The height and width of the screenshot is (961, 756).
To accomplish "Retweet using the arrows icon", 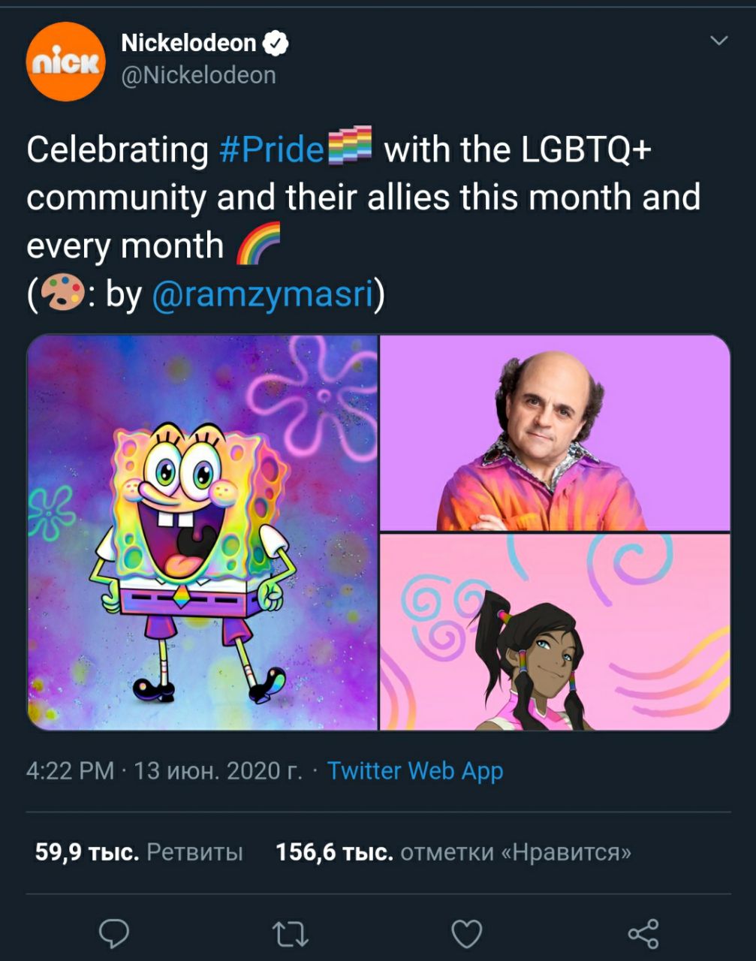I will tap(290, 934).
